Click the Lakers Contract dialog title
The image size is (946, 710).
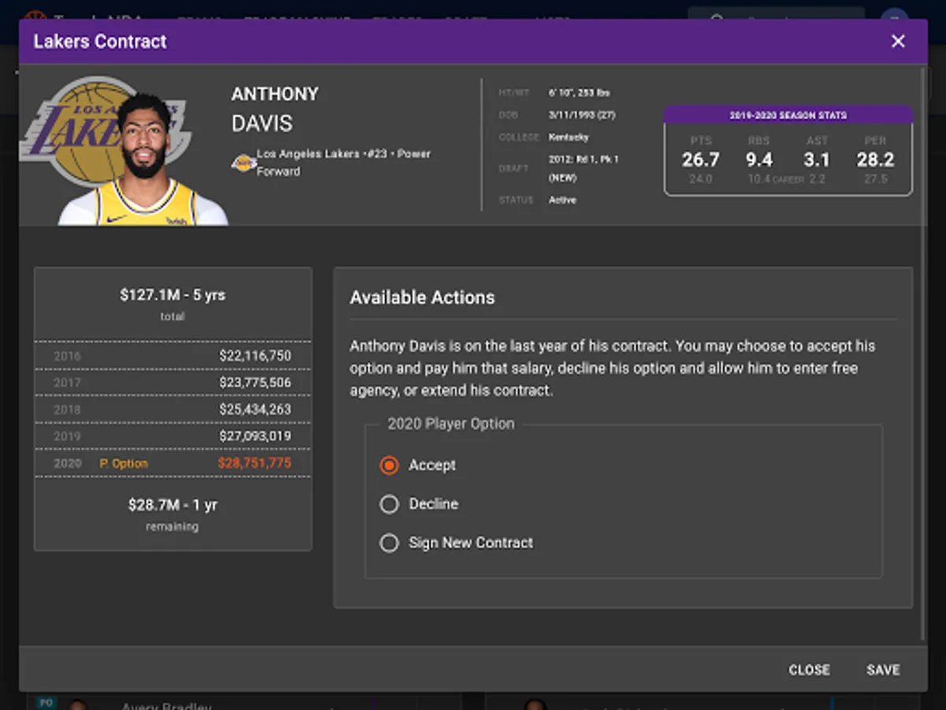(100, 42)
